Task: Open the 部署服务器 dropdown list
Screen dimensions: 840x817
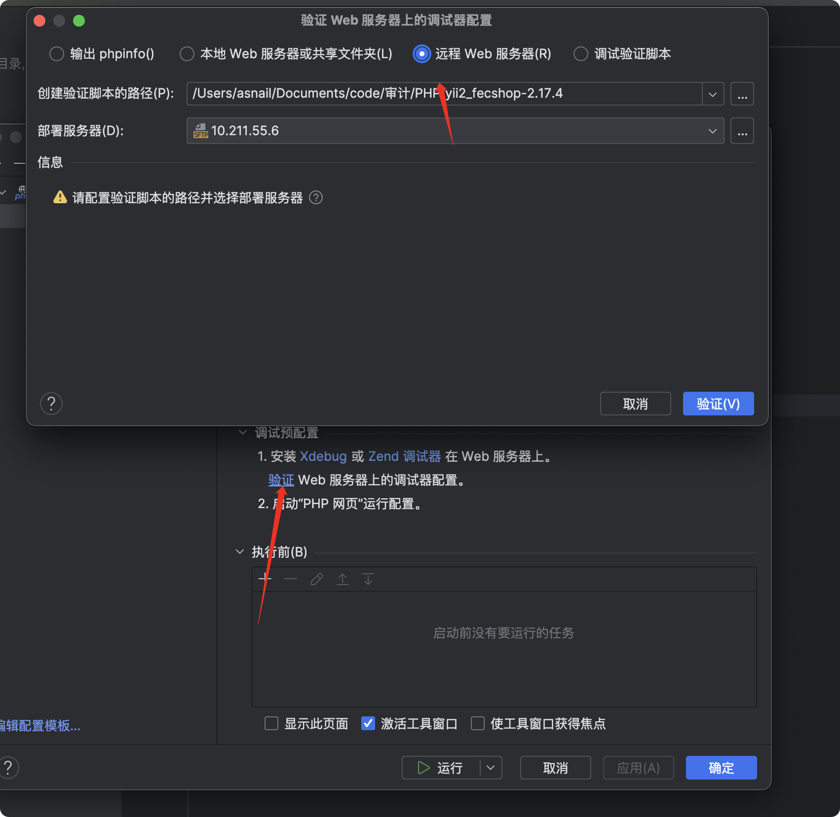Action: [x=713, y=131]
